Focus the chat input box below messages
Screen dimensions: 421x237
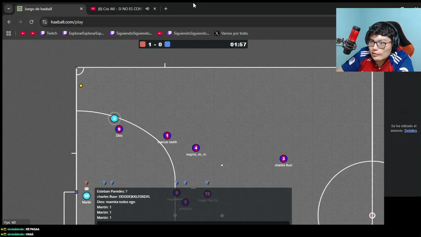coord(193,223)
